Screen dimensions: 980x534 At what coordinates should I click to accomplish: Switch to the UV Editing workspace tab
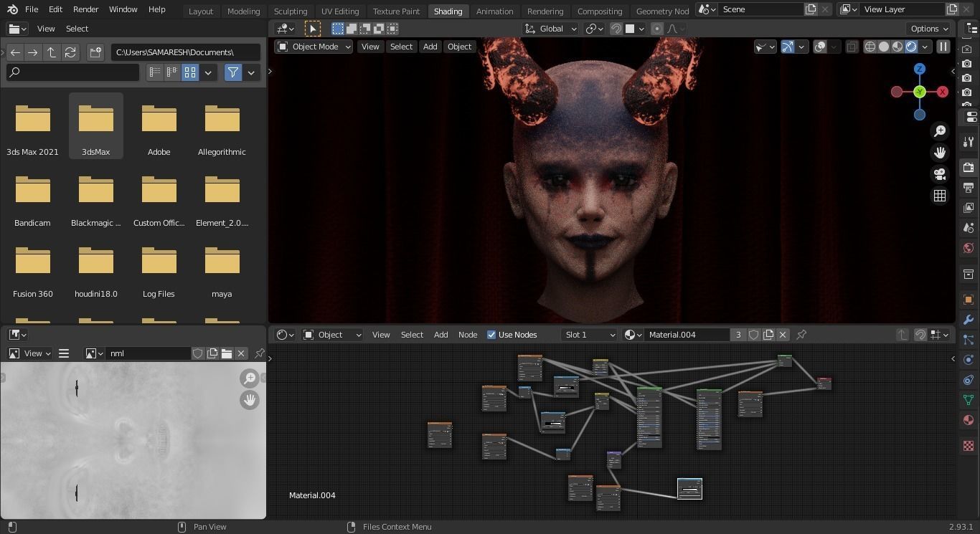pyautogui.click(x=340, y=11)
